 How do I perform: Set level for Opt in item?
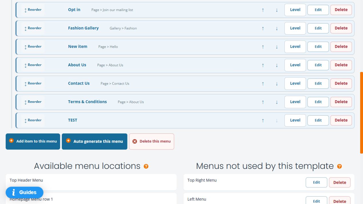pos(295,10)
